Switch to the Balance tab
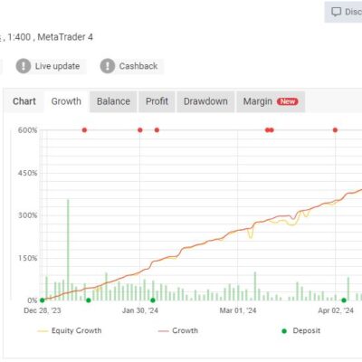This screenshot has height=362, width=362. pos(113,101)
